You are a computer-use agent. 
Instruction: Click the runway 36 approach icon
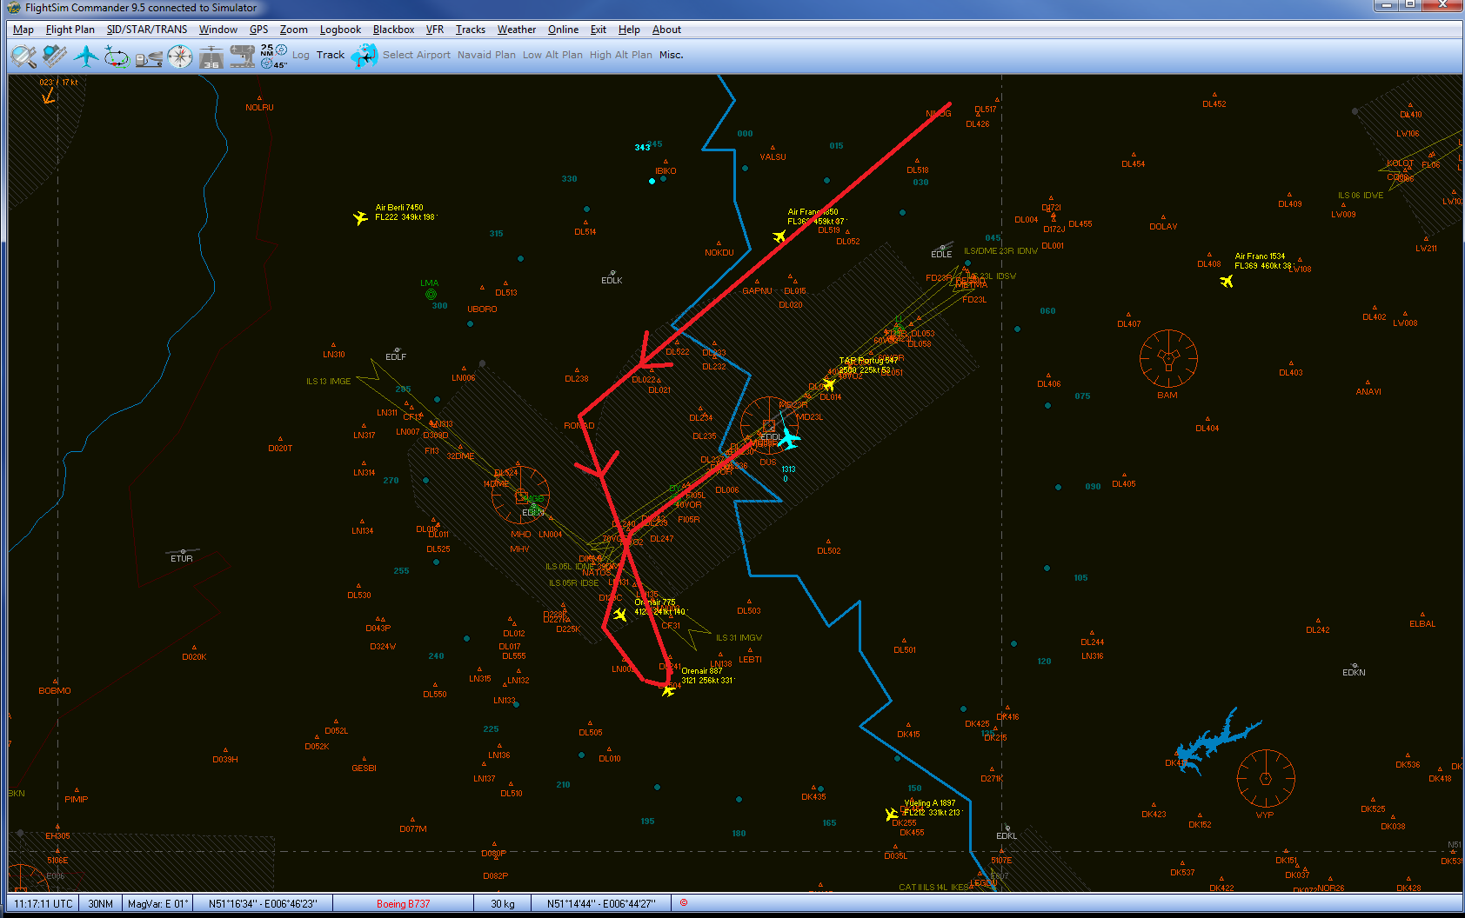(210, 56)
